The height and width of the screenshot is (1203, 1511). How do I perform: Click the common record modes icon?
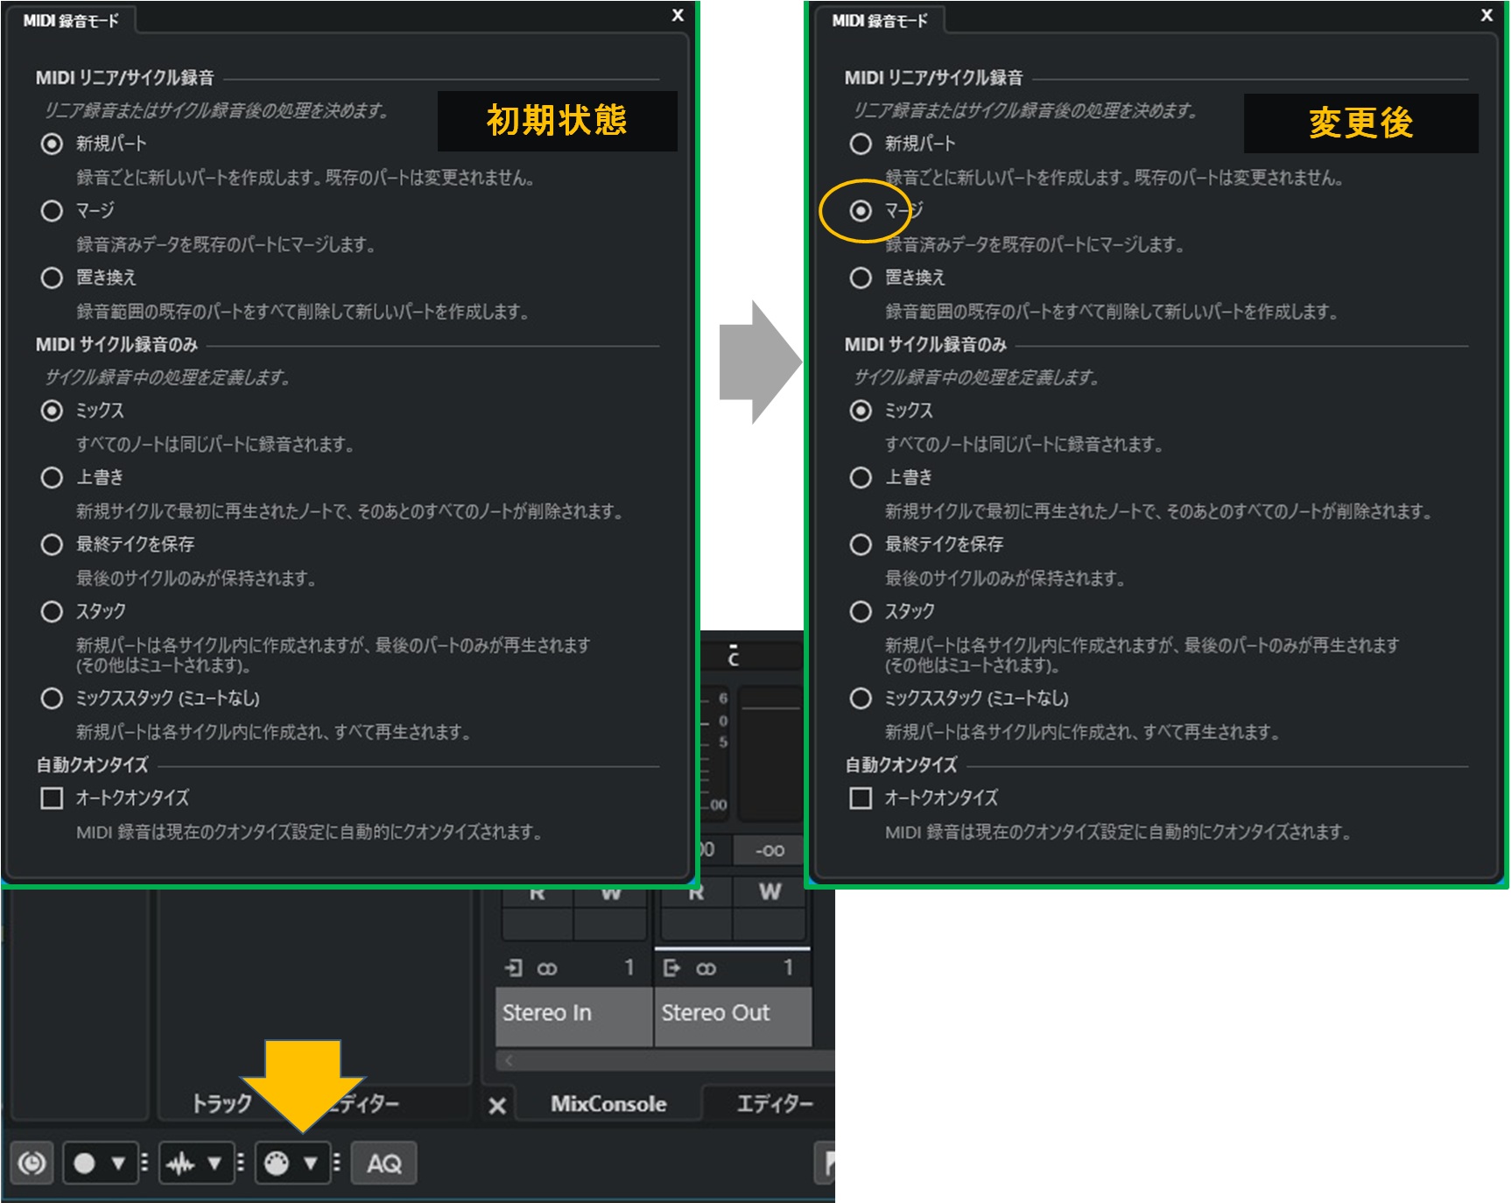tap(32, 1164)
